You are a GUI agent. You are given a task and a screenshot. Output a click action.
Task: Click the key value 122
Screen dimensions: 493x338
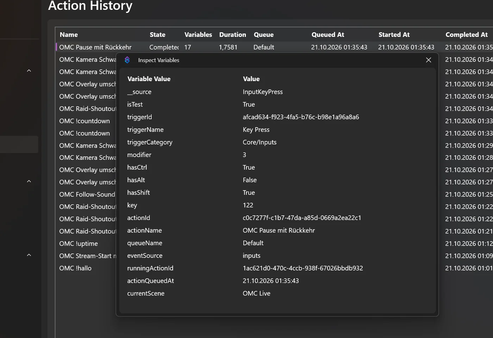[248, 205]
